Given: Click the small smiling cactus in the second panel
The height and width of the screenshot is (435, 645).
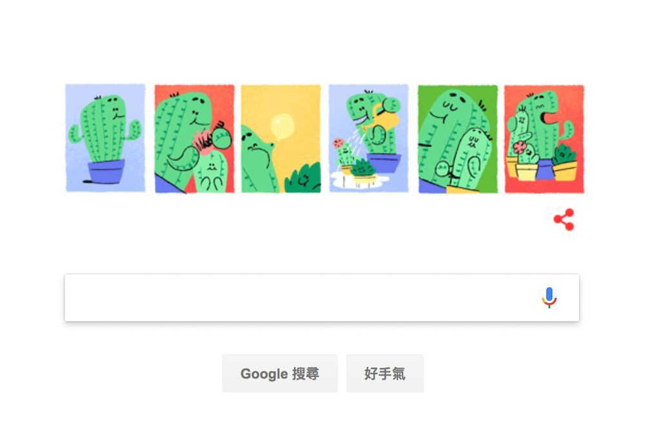Looking at the screenshot, I should click(211, 172).
